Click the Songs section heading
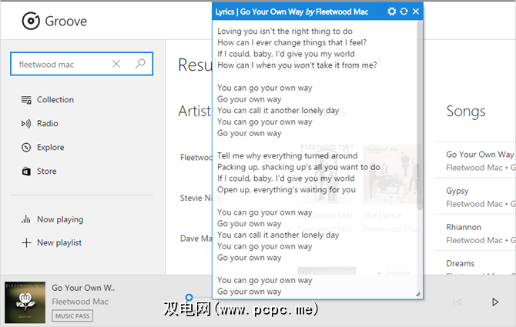 click(x=466, y=112)
